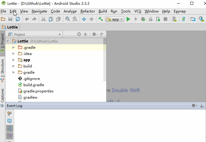Click the Make Project hammer icon

pyautogui.click(x=101, y=19)
